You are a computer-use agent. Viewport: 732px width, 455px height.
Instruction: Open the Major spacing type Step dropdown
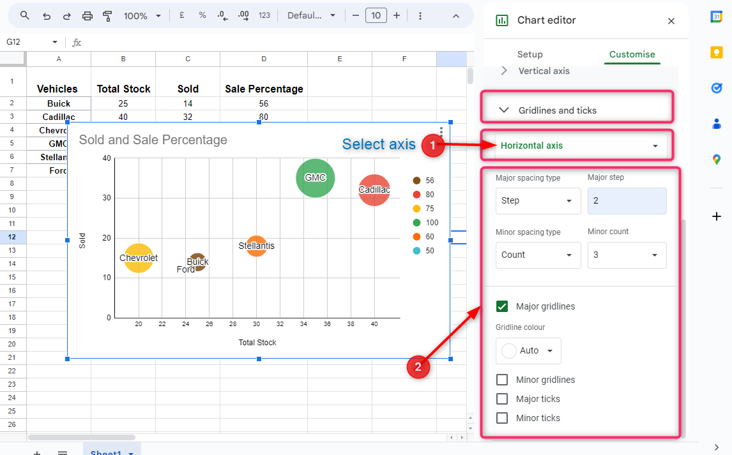coord(538,200)
